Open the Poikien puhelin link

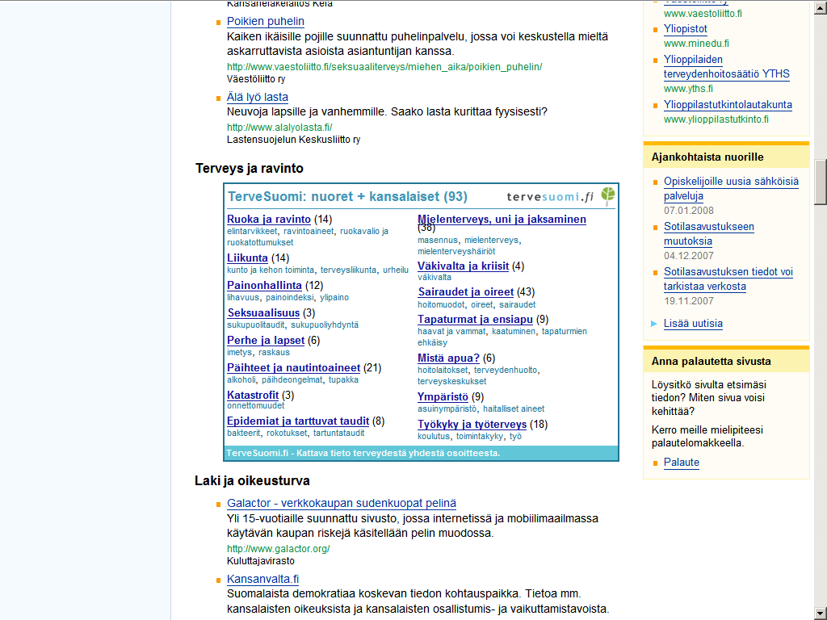[x=265, y=22]
